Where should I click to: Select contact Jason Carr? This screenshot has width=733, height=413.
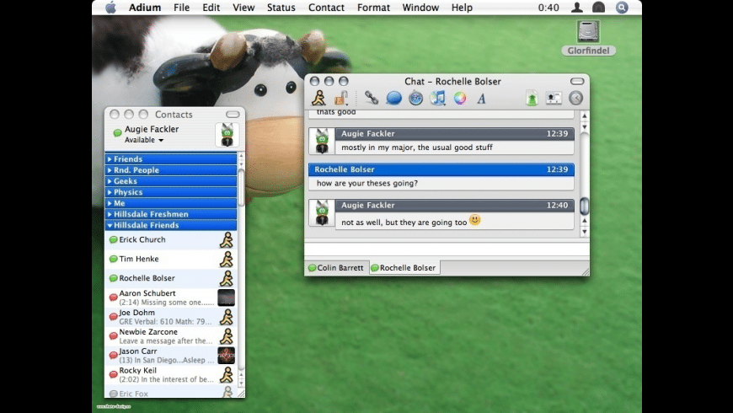pos(171,356)
